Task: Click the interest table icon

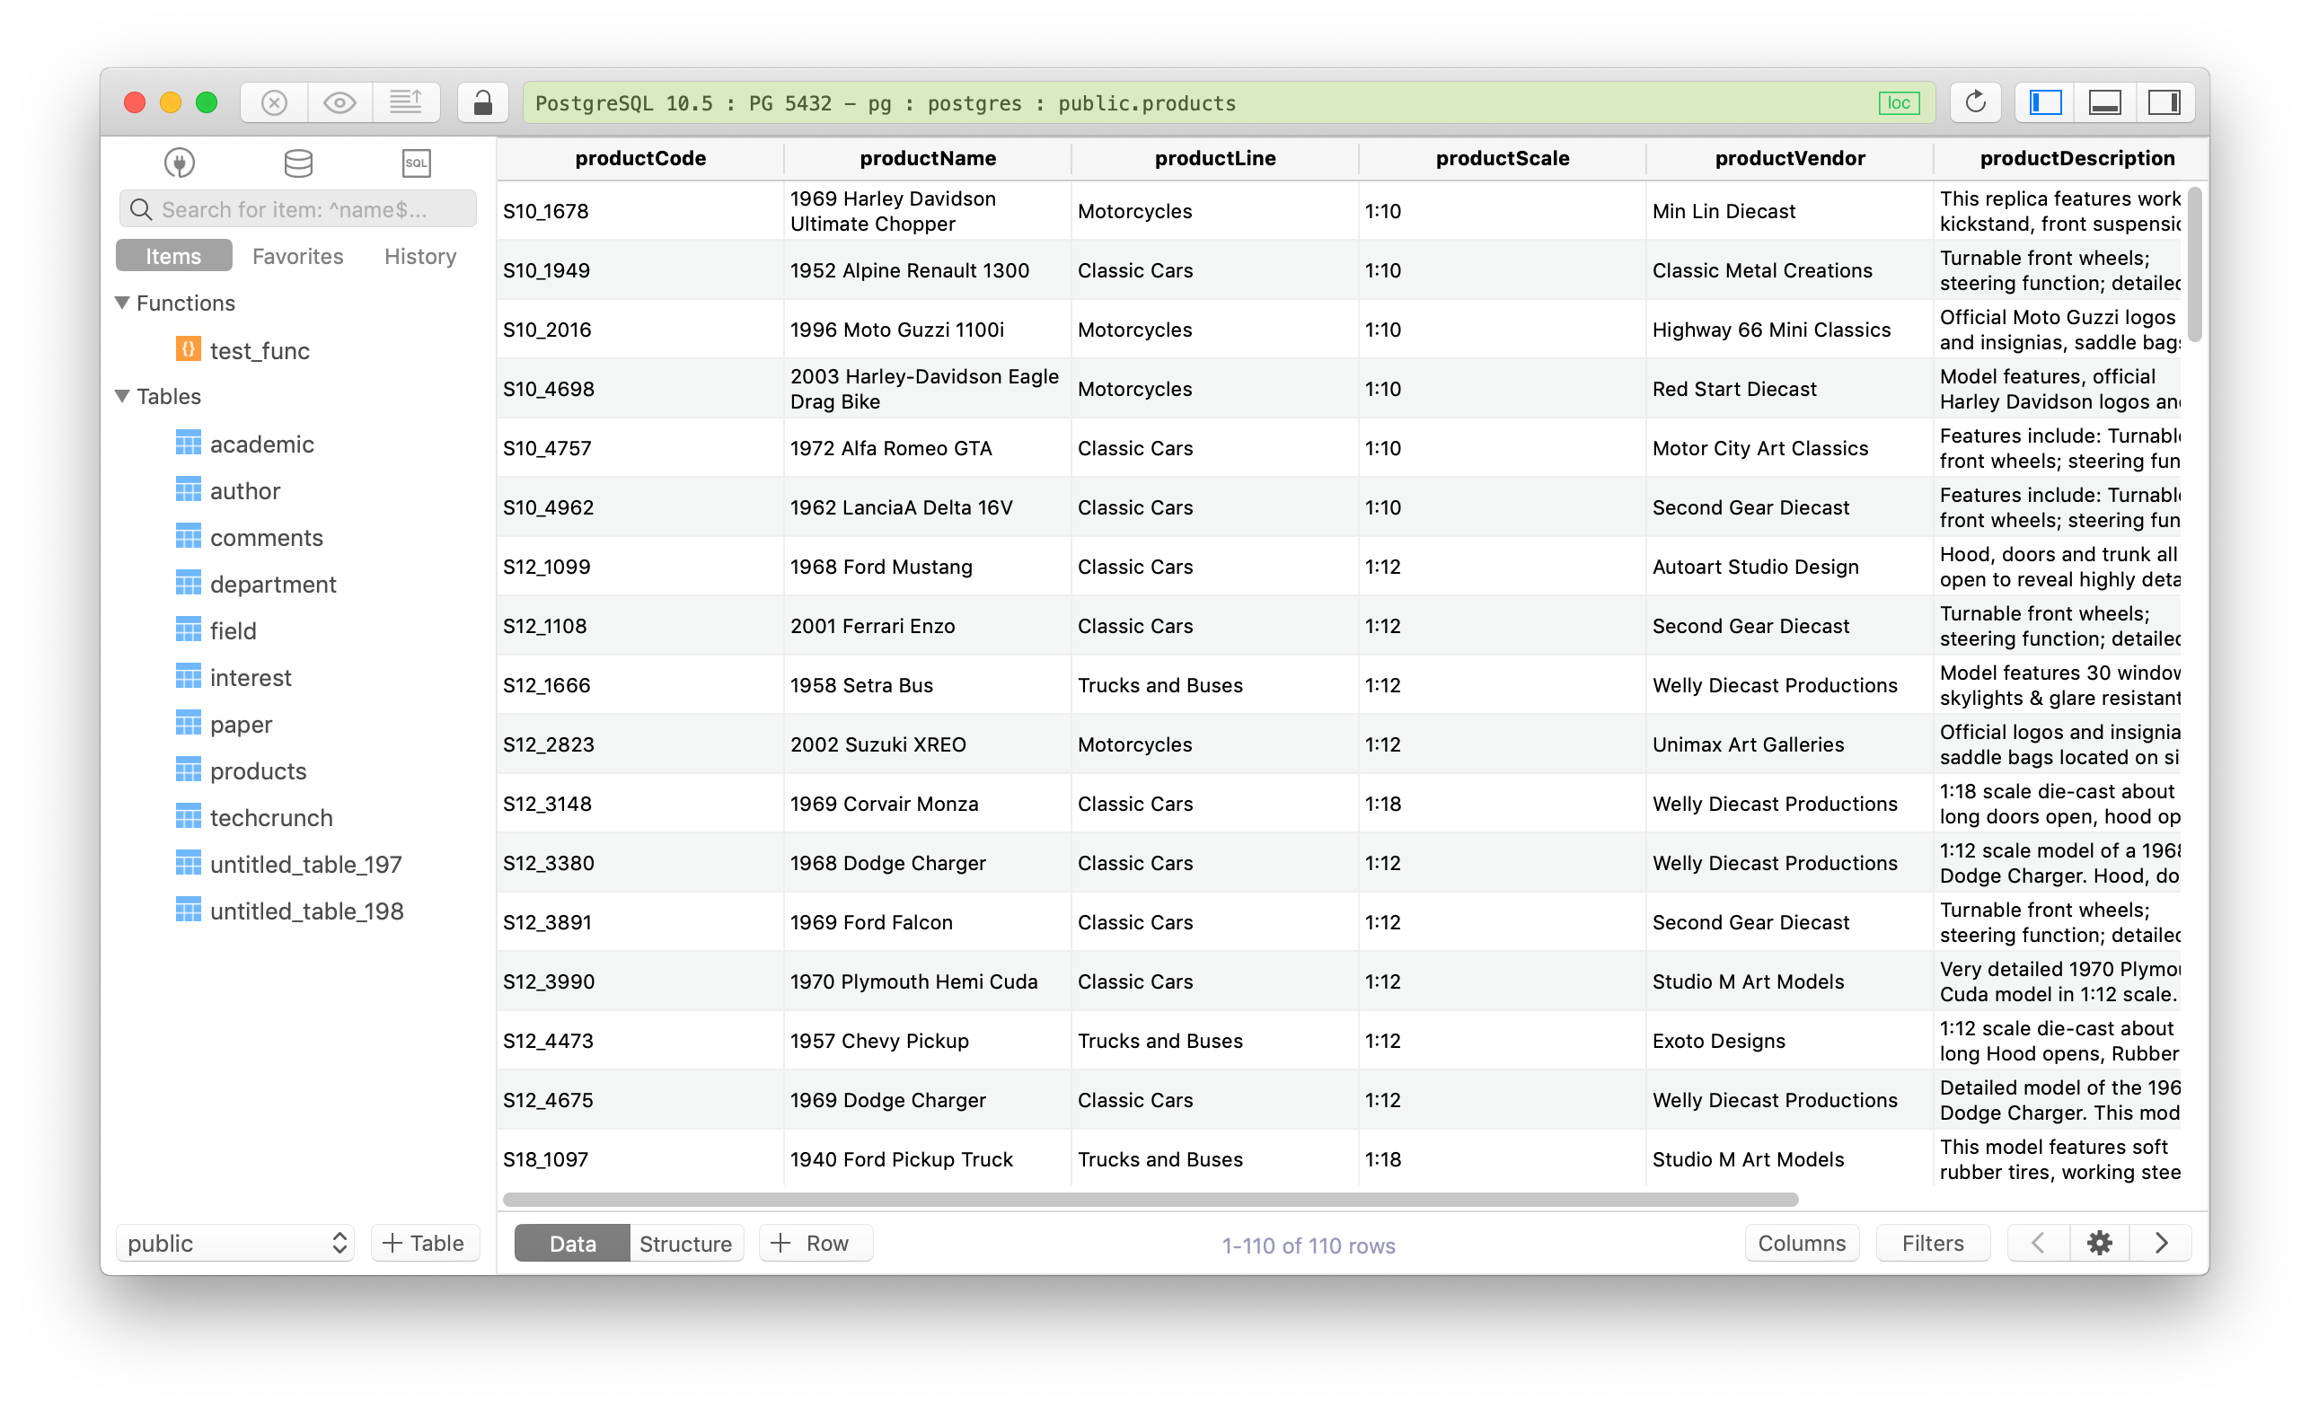Action: [x=188, y=677]
